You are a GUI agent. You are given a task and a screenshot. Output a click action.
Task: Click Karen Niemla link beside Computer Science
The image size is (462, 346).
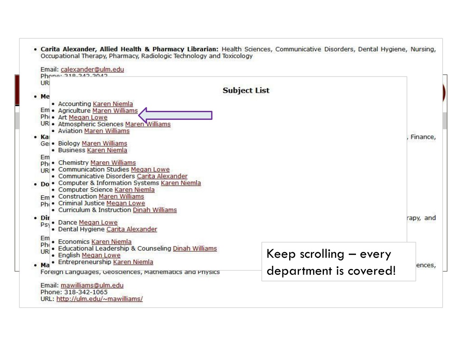pyautogui.click(x=134, y=190)
